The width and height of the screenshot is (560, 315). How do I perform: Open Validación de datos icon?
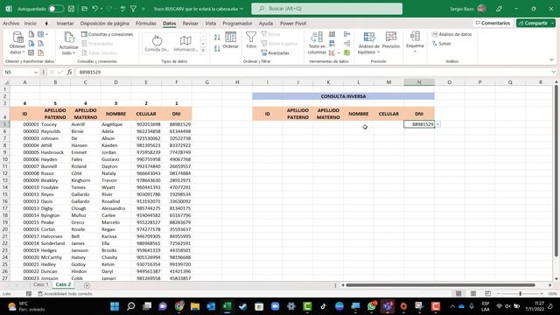coord(332,52)
